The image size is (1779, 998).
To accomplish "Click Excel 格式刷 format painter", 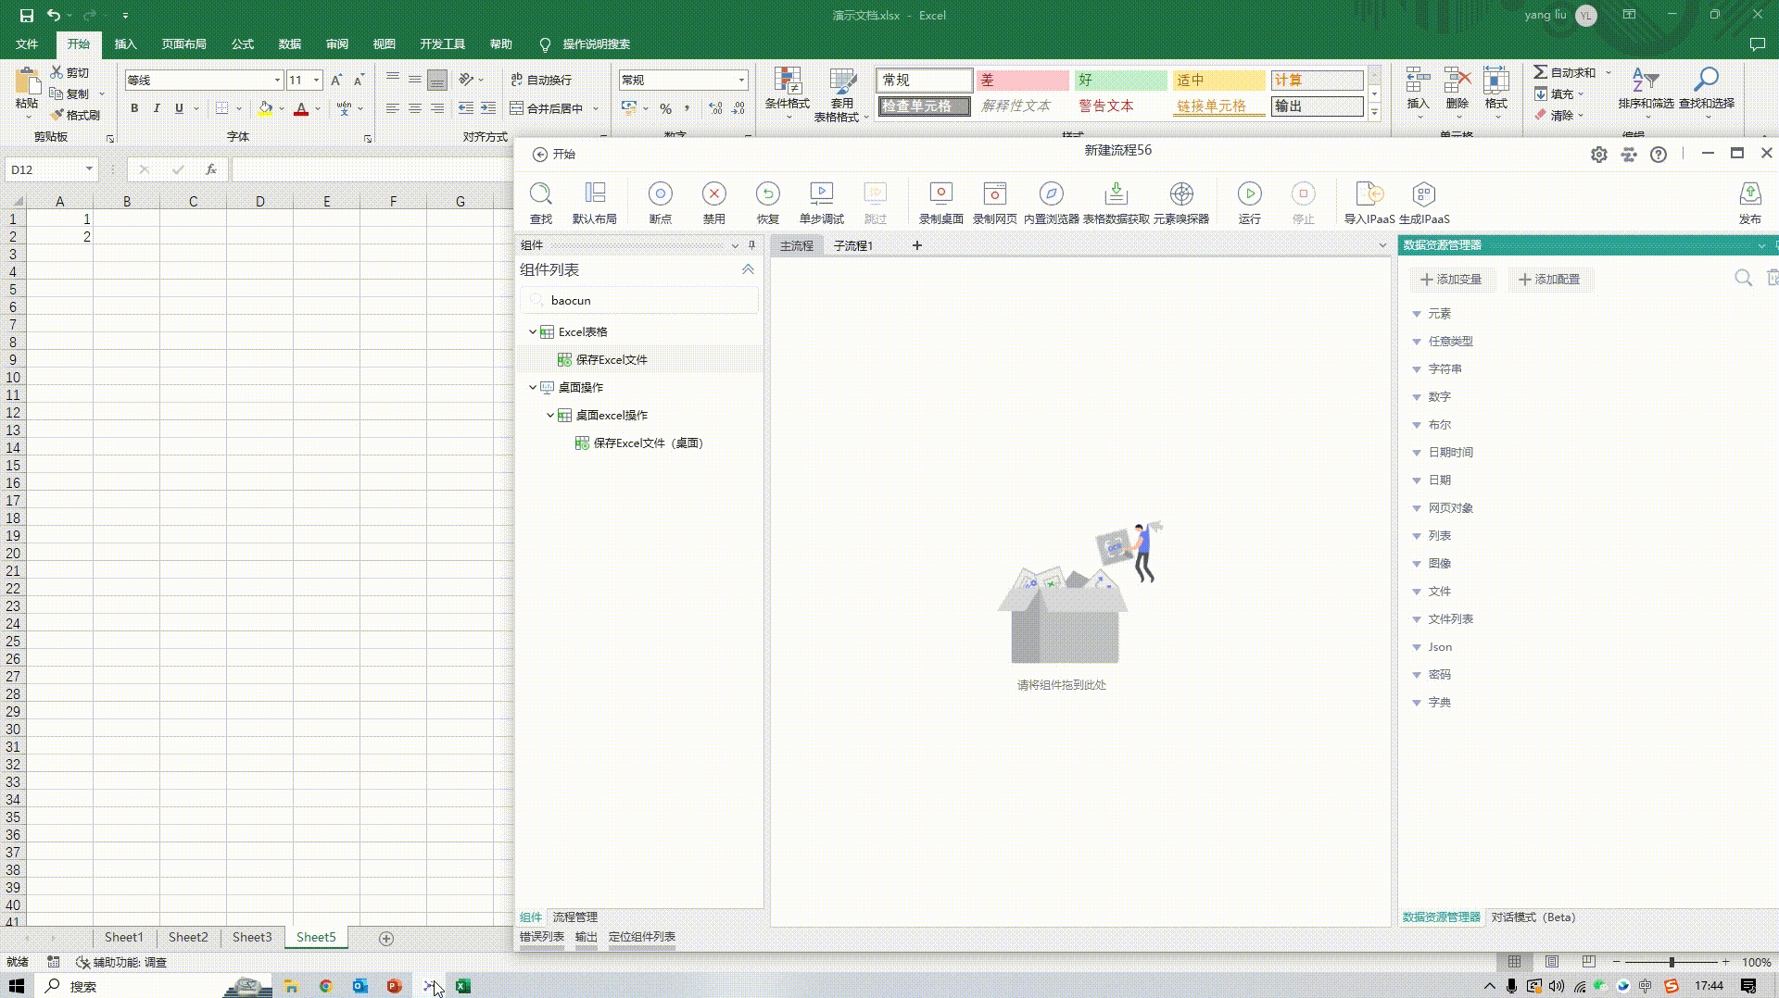I will coord(74,115).
